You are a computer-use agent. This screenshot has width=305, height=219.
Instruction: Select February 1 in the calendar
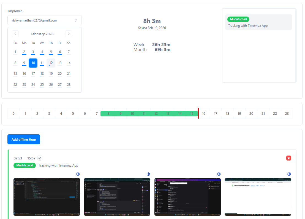pyautogui.click(x=15, y=52)
